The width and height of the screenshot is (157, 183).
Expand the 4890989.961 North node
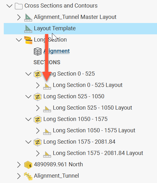click(19, 165)
